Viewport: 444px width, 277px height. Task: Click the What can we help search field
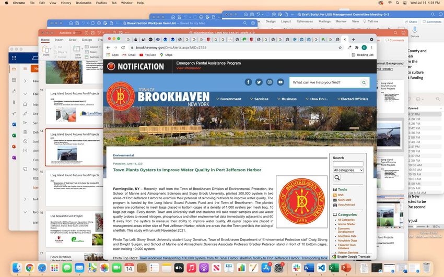tap(324, 82)
